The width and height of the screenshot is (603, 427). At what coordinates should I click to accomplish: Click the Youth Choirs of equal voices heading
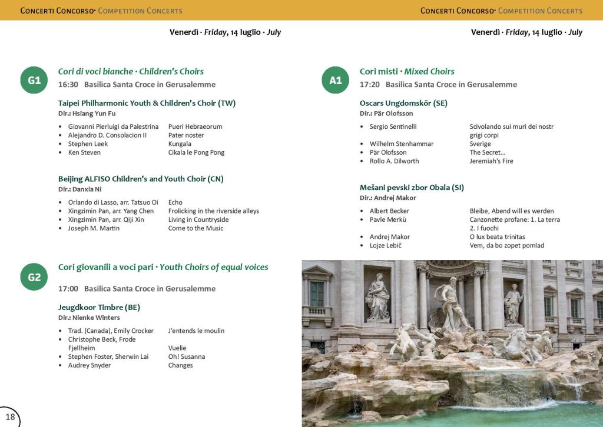tap(163, 267)
